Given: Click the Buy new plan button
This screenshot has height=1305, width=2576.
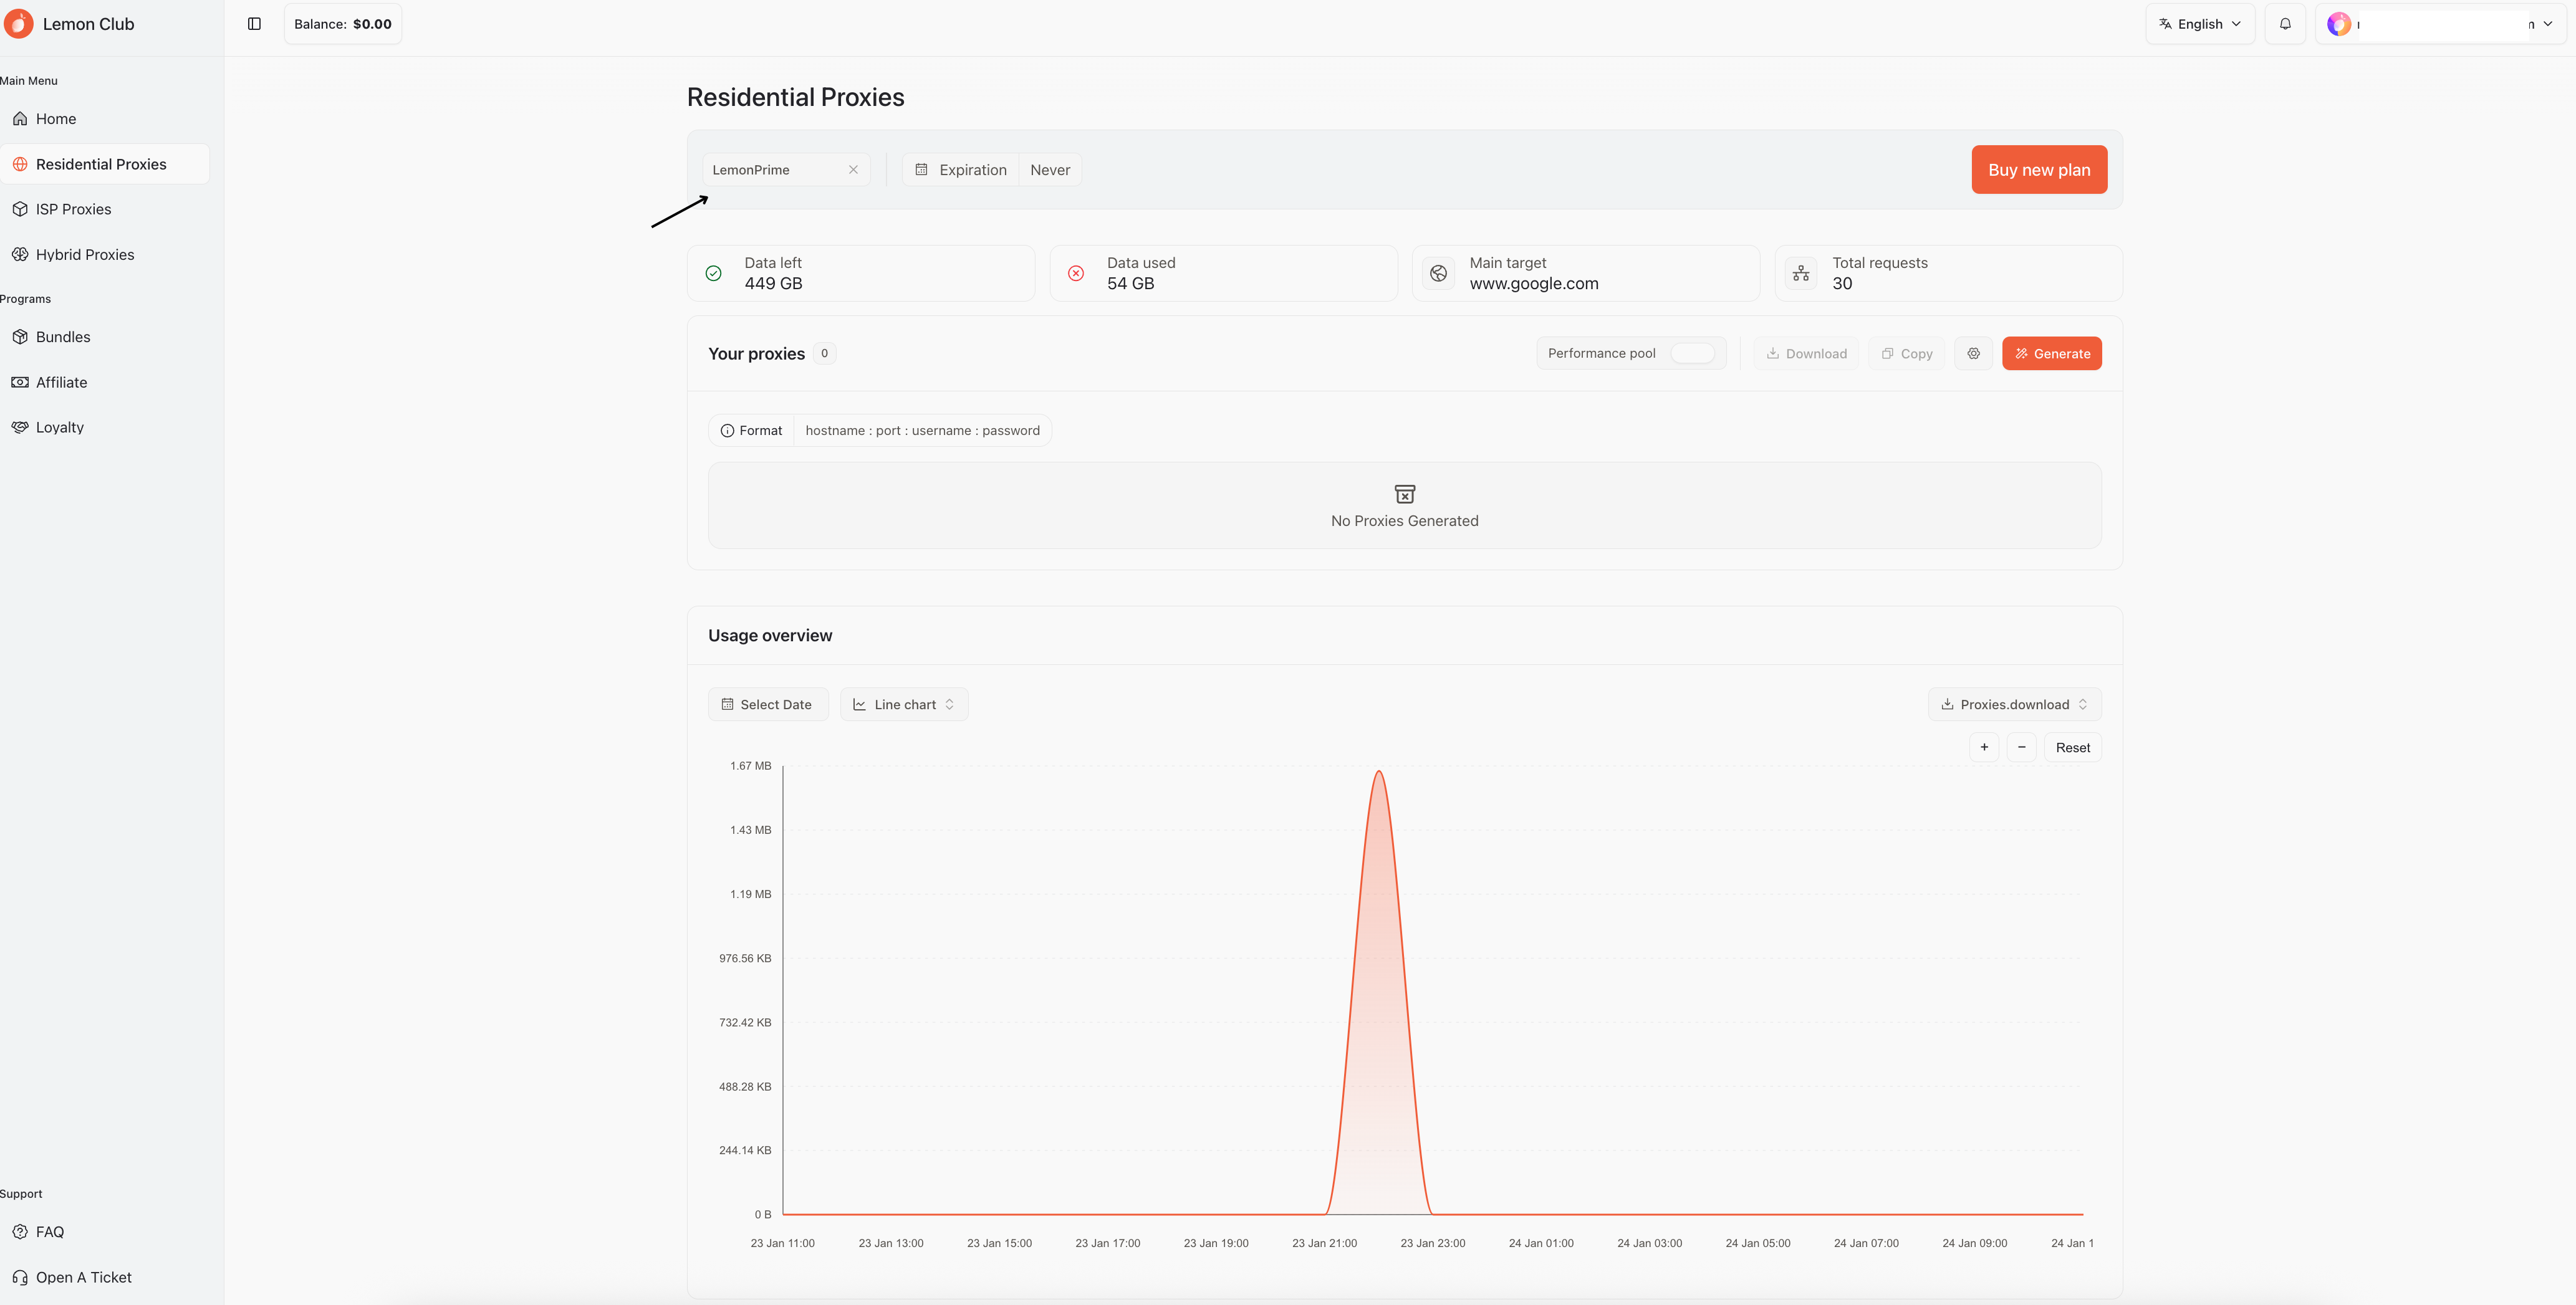Looking at the screenshot, I should pos(2039,170).
